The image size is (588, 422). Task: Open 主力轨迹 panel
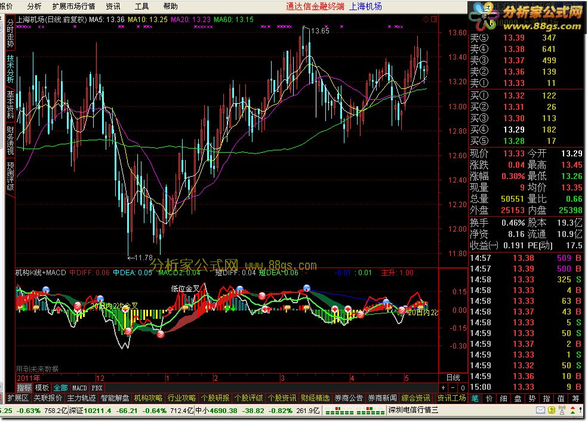[81, 398]
